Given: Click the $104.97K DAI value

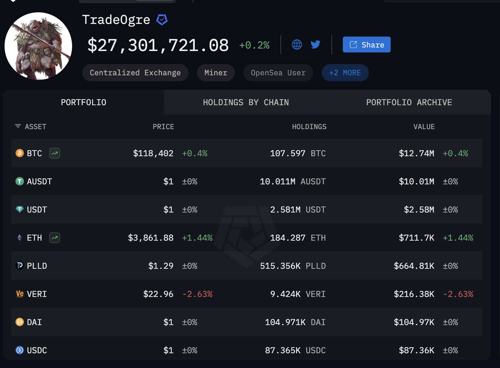Looking at the screenshot, I should 414,322.
